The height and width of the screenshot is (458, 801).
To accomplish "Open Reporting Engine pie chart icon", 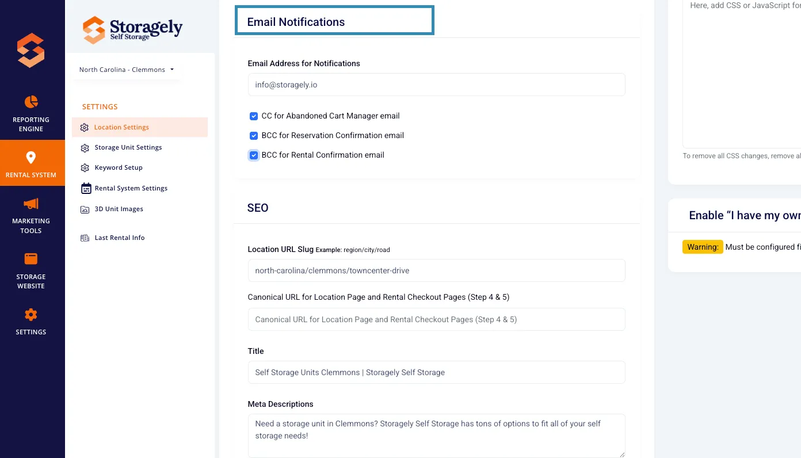I will click(31, 102).
